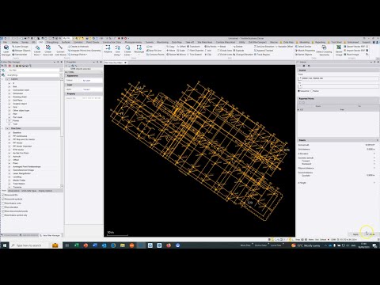Click the Connect CAD Points icon
The width and height of the screenshot is (380, 285).
point(60,50)
